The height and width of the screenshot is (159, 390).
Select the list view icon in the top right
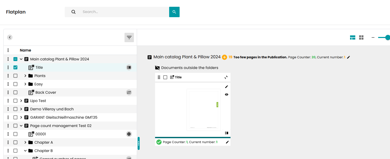(352, 37)
